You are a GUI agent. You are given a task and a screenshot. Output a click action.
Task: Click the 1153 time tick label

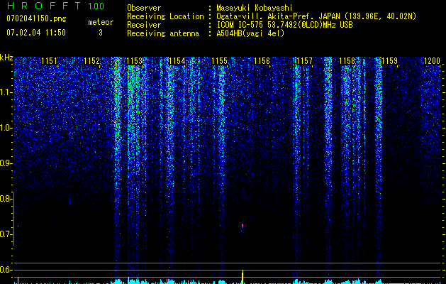(x=135, y=61)
